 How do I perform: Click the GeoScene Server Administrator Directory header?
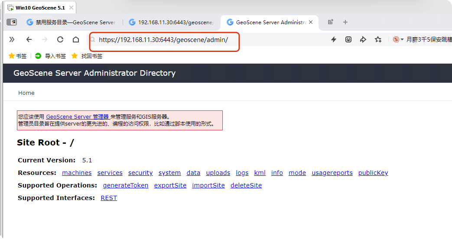[94, 73]
